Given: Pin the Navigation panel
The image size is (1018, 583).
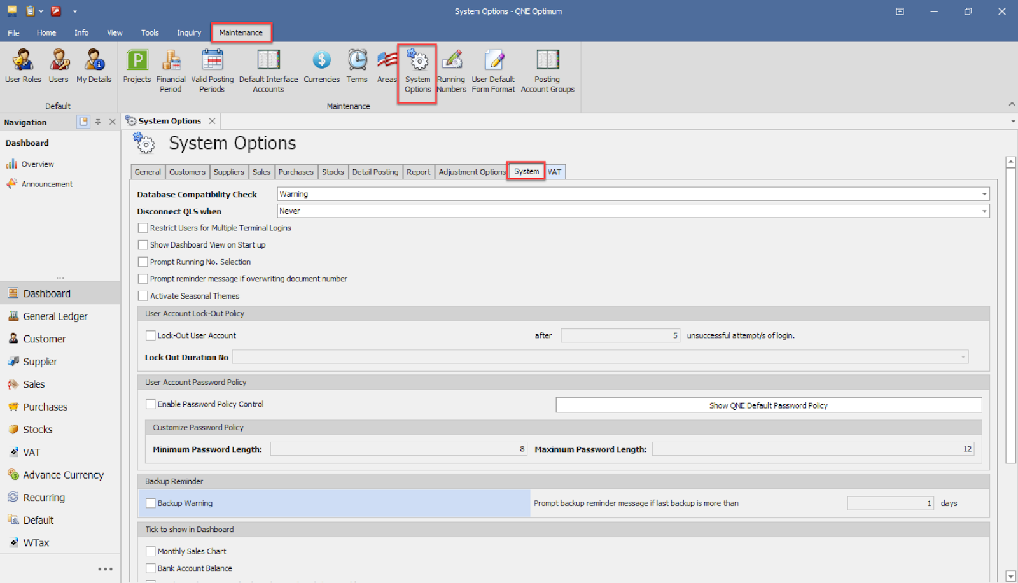Looking at the screenshot, I should (98, 122).
